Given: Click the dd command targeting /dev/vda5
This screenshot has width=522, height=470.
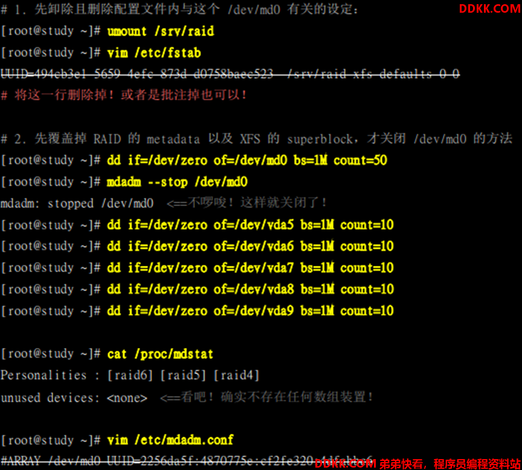Looking at the screenshot, I should (250, 225).
